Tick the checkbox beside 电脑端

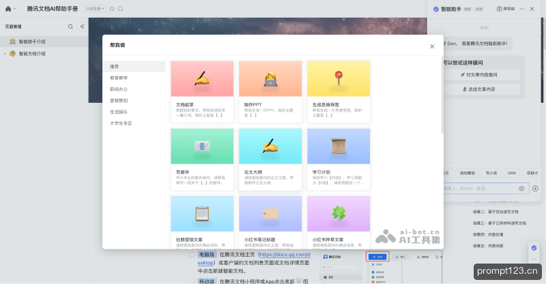click(192, 255)
